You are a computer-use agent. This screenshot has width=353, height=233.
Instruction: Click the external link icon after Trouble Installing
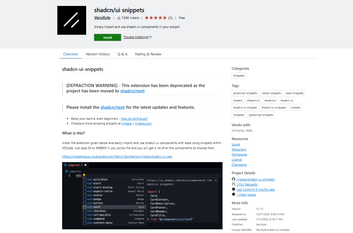tap(150, 37)
